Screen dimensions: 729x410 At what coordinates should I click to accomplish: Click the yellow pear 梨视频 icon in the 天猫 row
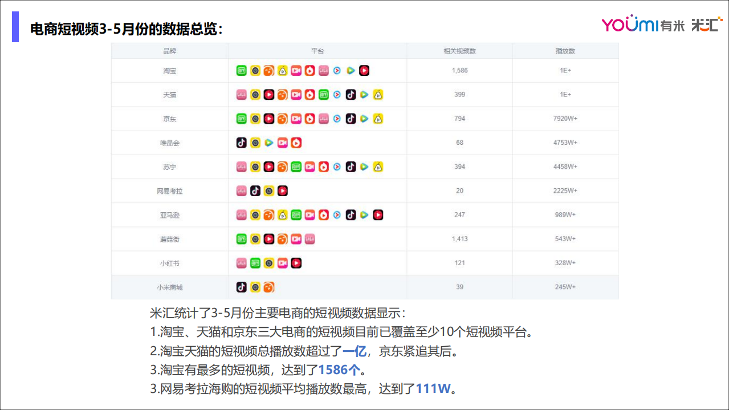[377, 94]
